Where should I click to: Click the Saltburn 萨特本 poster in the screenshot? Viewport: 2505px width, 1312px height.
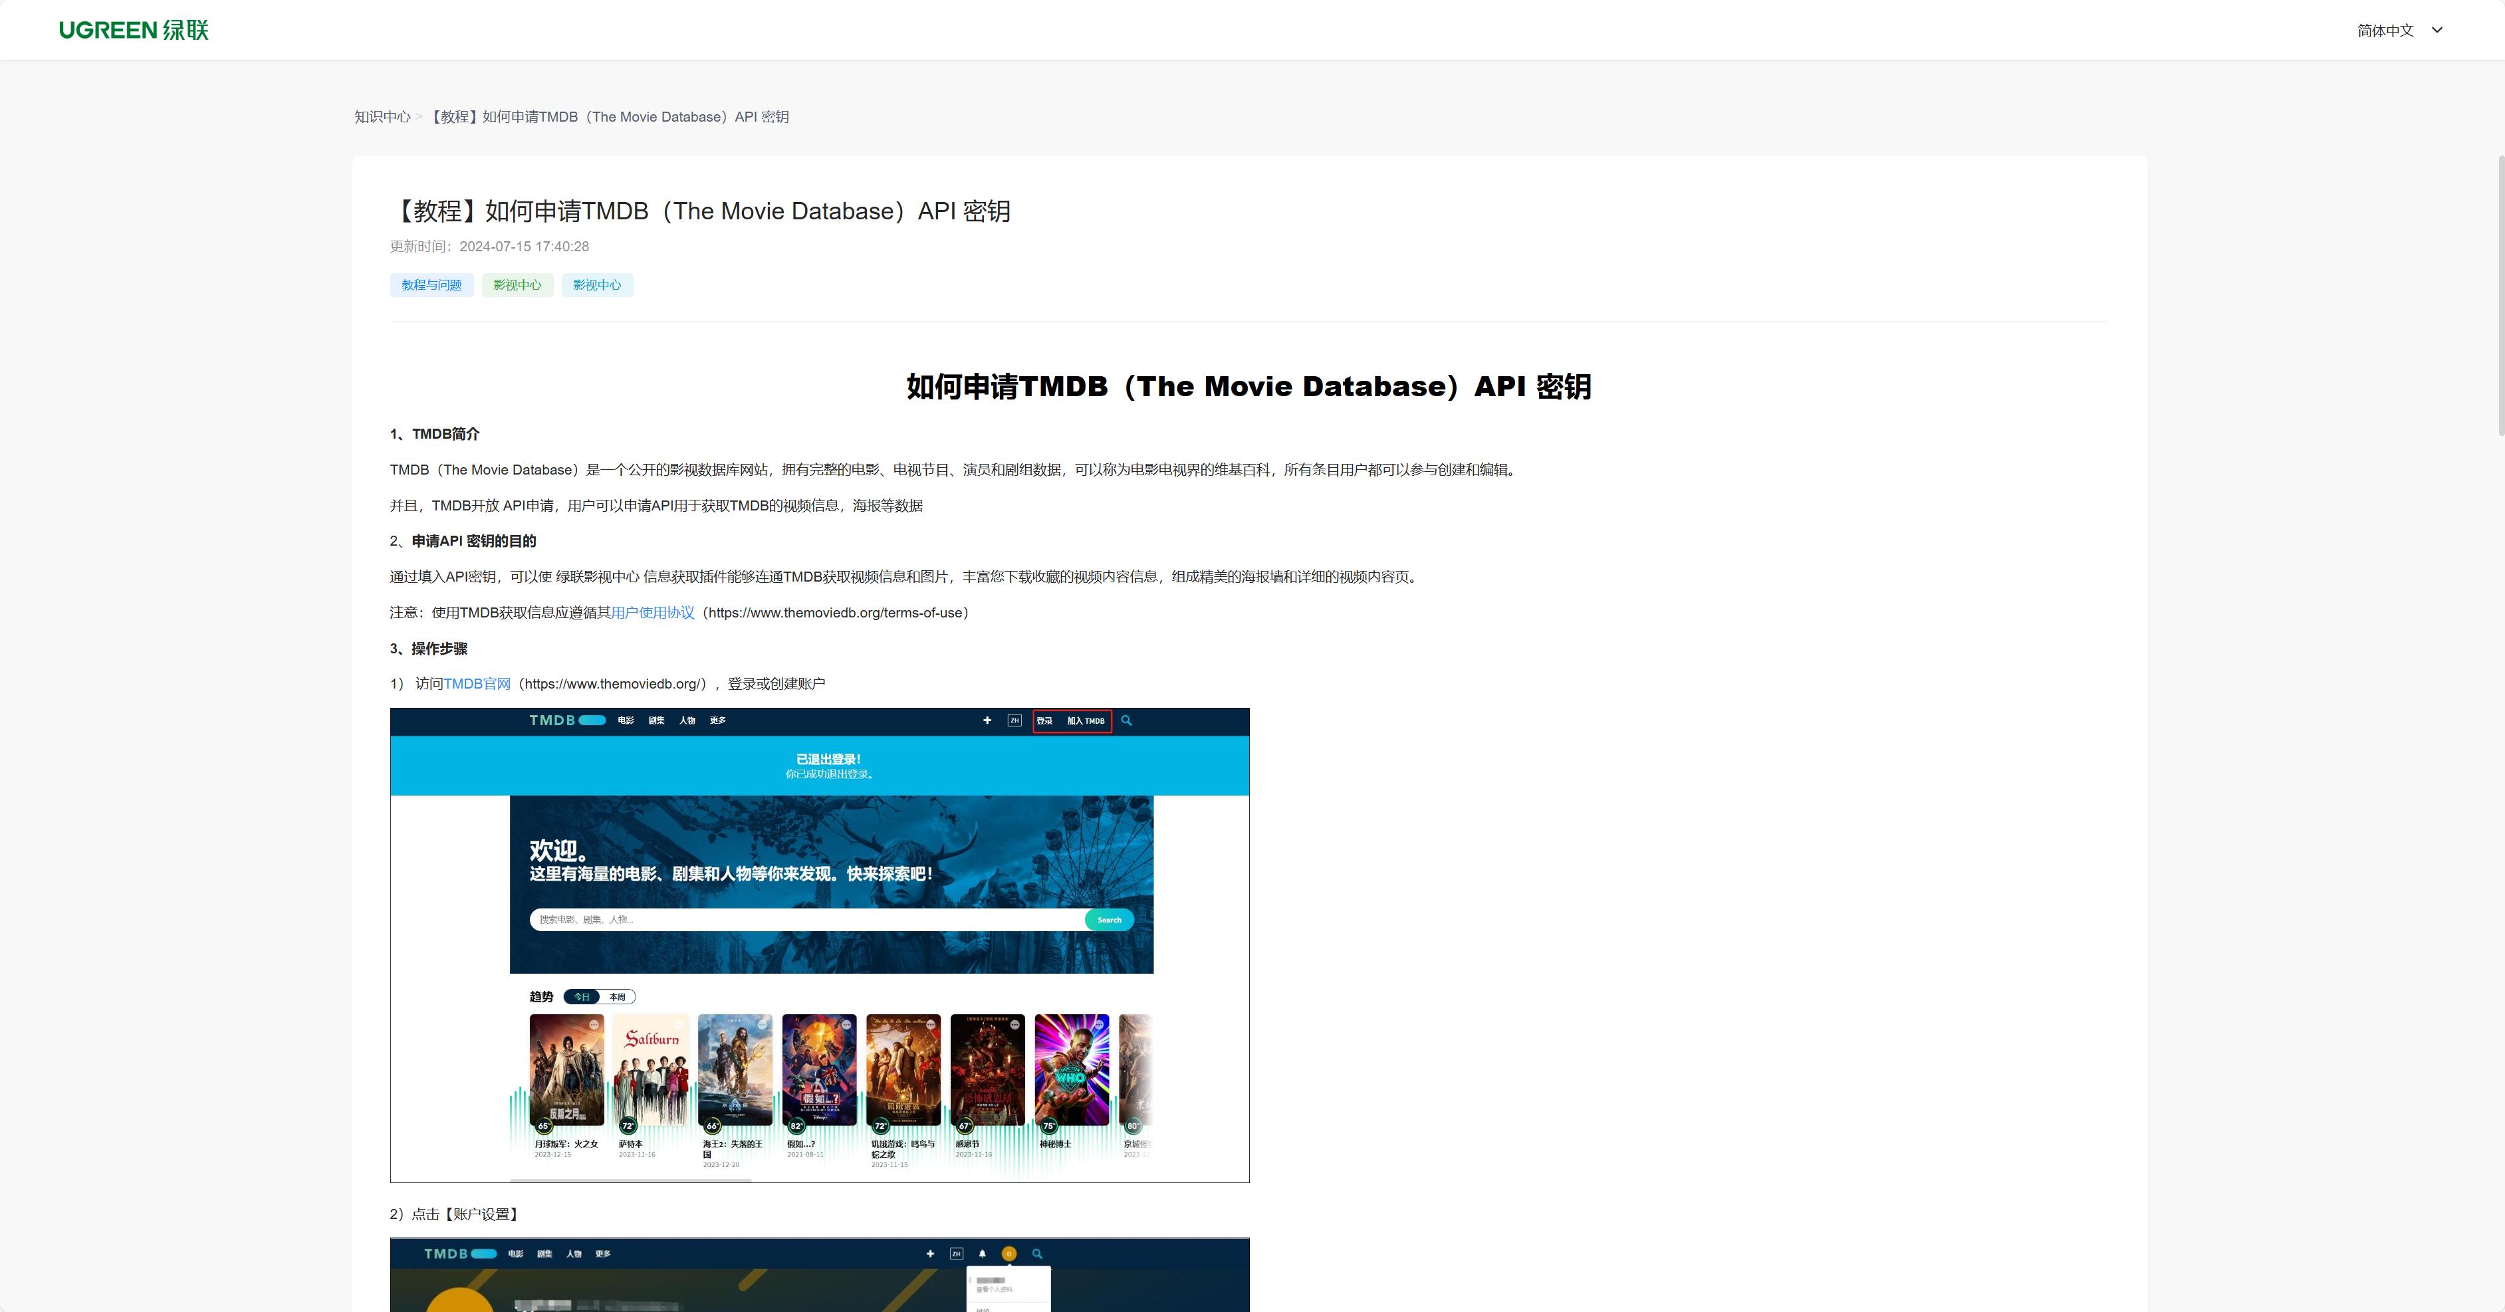(x=652, y=1070)
